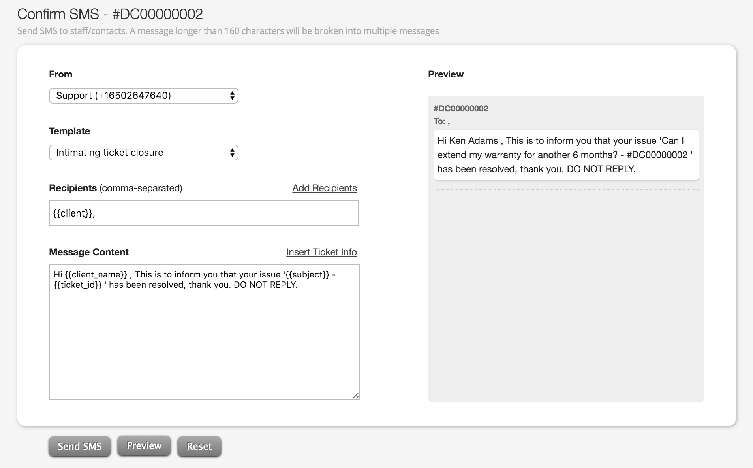The height and width of the screenshot is (468, 753).
Task: Click the Reset button
Action: 199,446
